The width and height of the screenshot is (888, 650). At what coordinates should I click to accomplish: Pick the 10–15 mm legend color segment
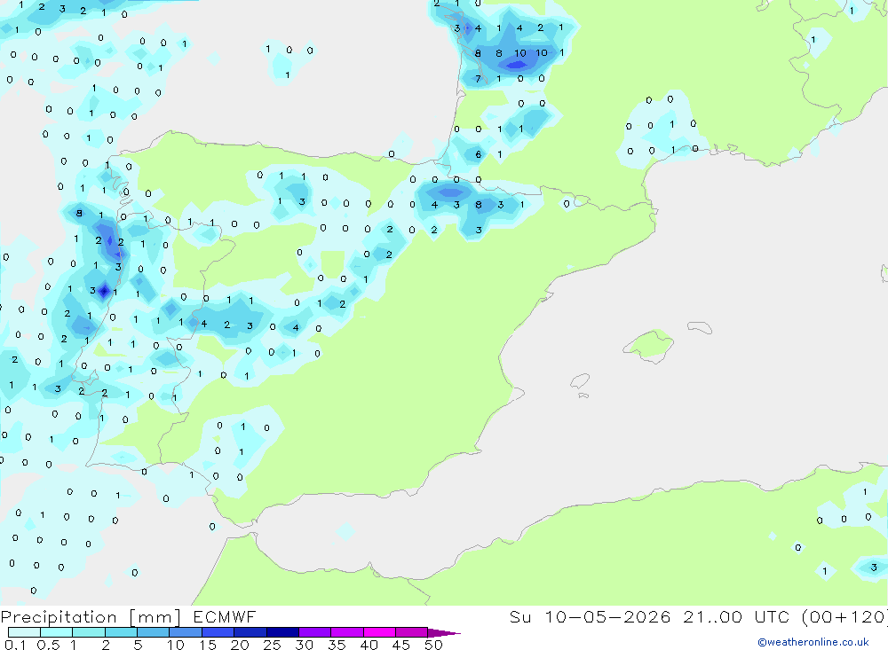click(186, 632)
